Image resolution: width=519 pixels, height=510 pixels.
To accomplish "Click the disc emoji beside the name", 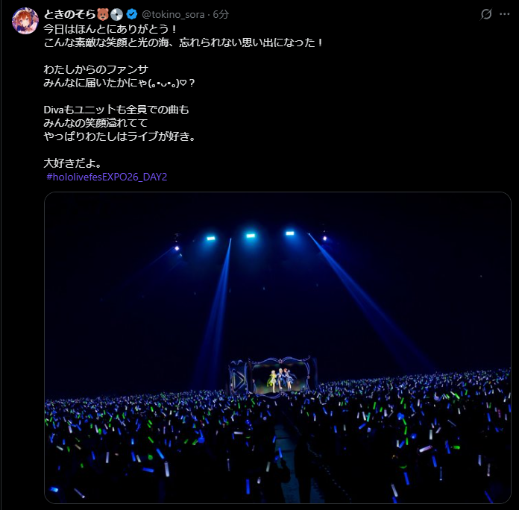I will 117,14.
